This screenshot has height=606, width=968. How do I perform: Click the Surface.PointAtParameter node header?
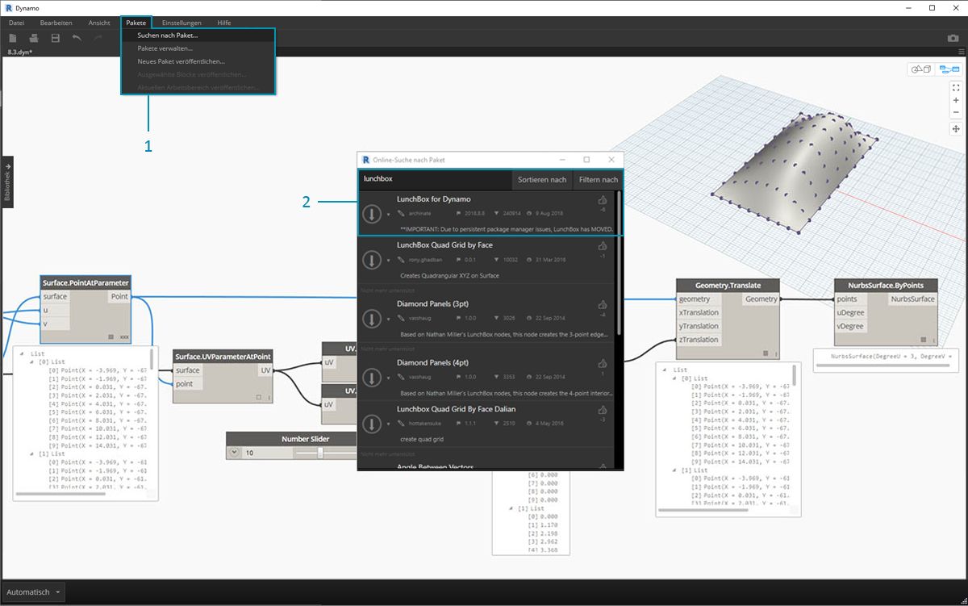[86, 282]
